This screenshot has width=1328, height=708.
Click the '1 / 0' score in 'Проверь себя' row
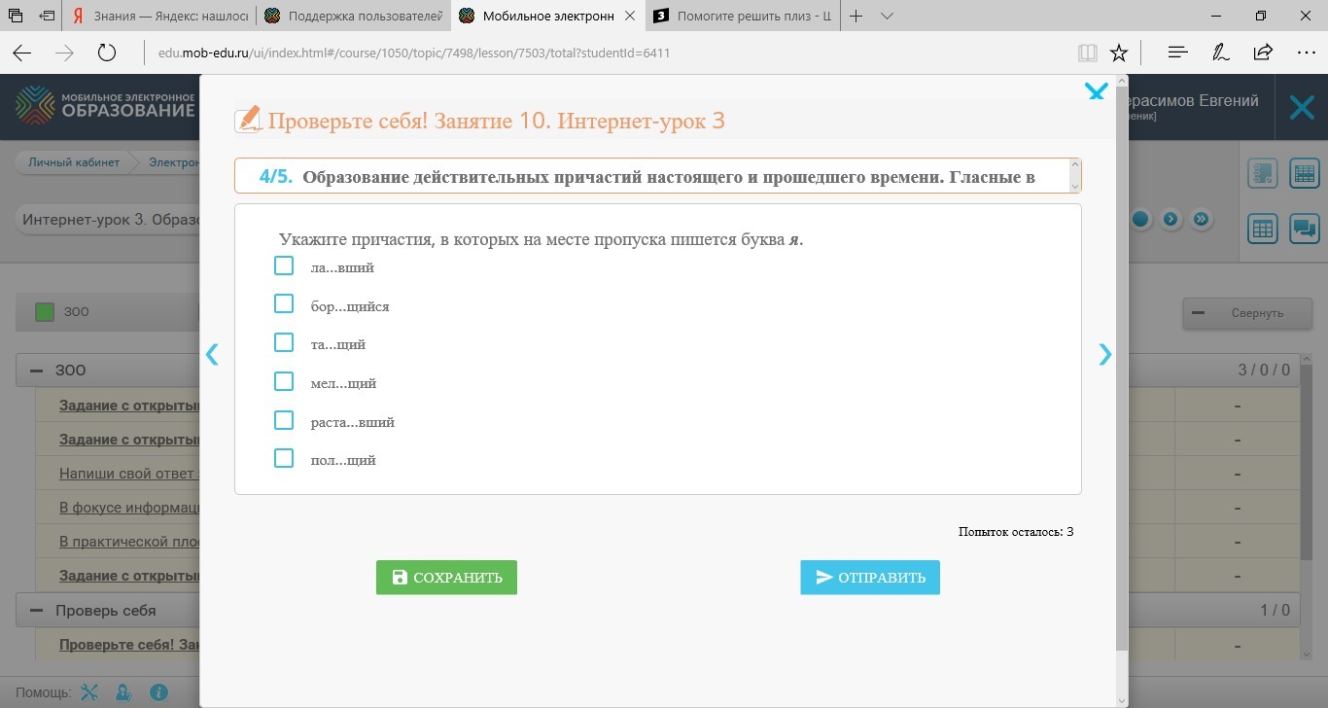[x=1276, y=611]
